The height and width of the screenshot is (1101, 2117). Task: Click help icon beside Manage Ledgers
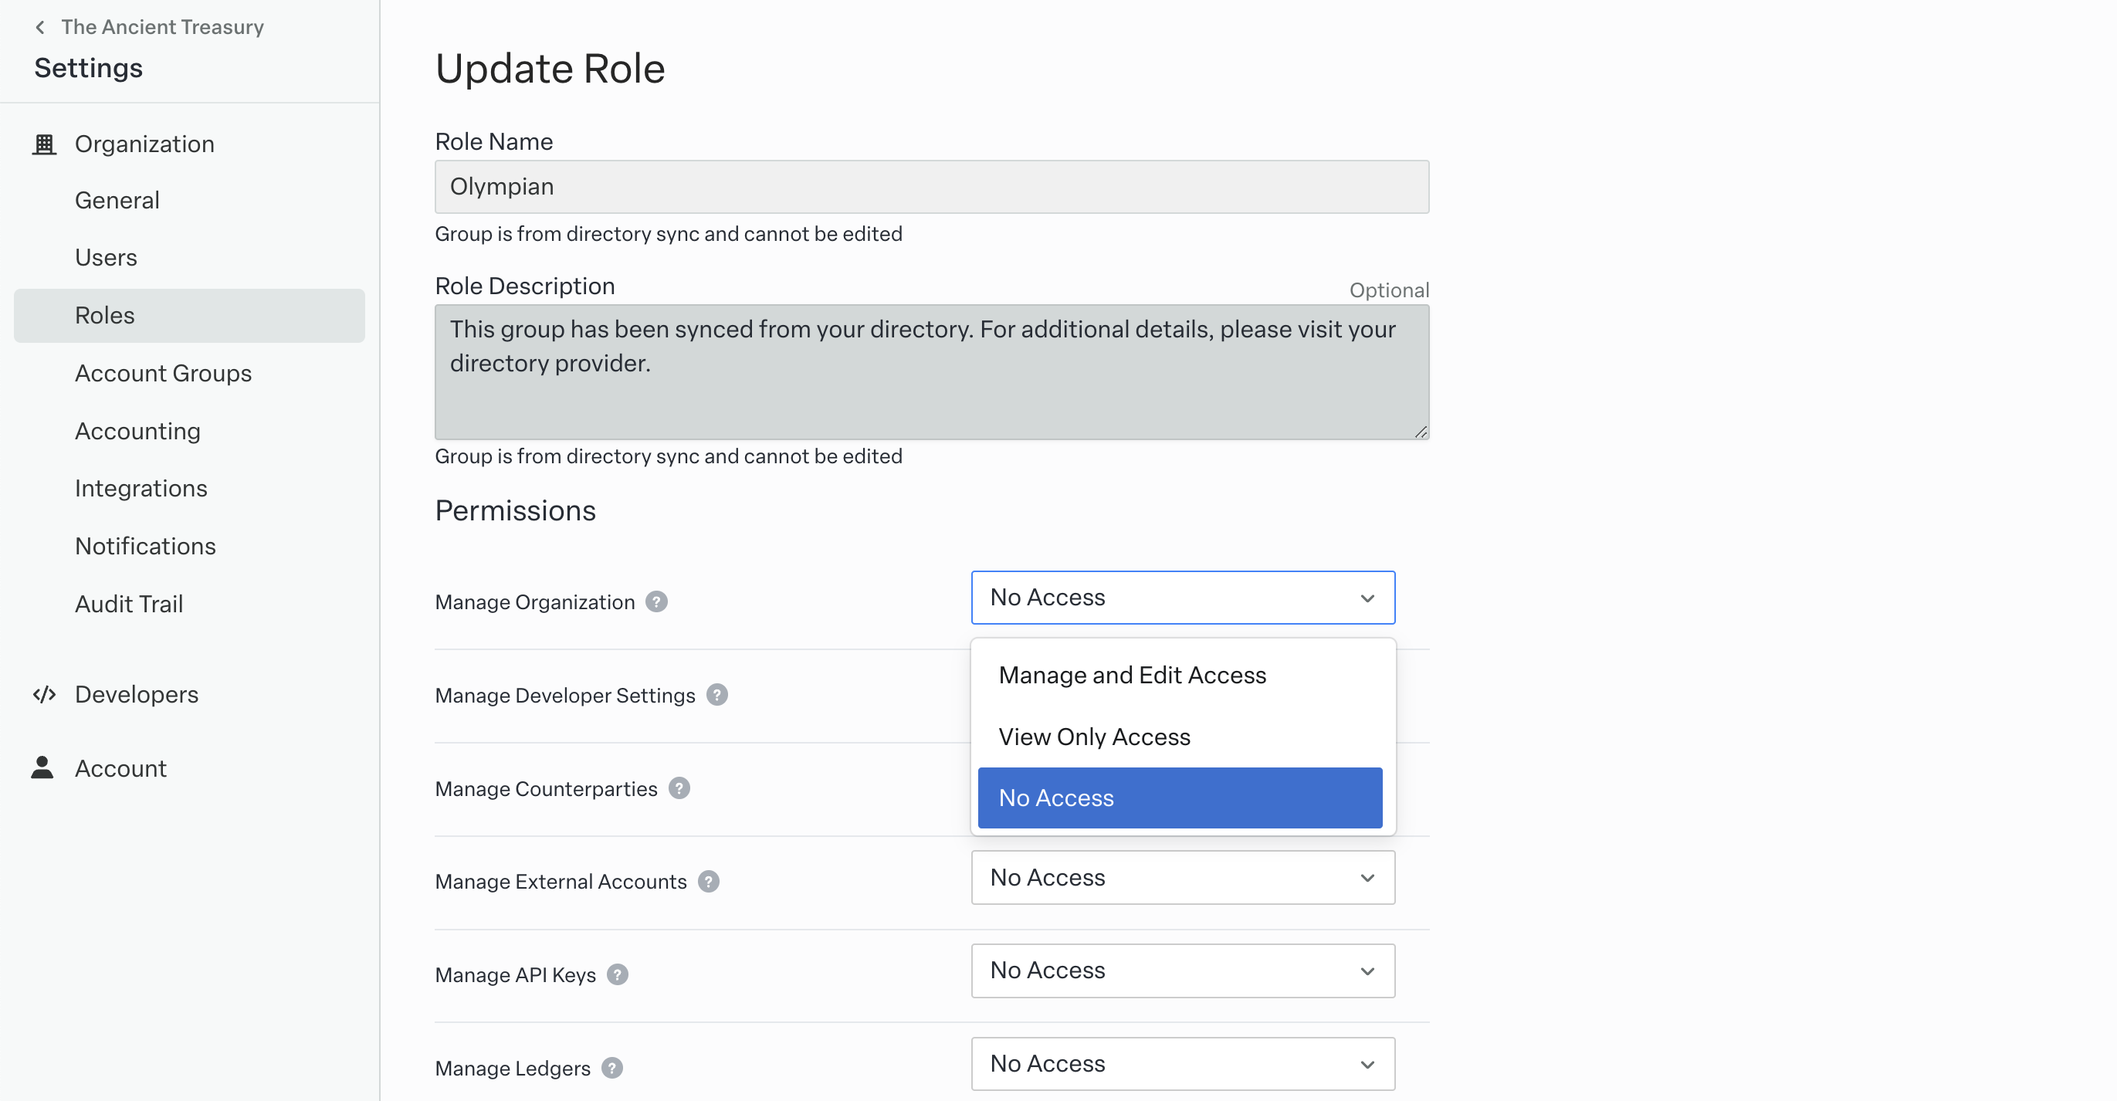pyautogui.click(x=611, y=1067)
